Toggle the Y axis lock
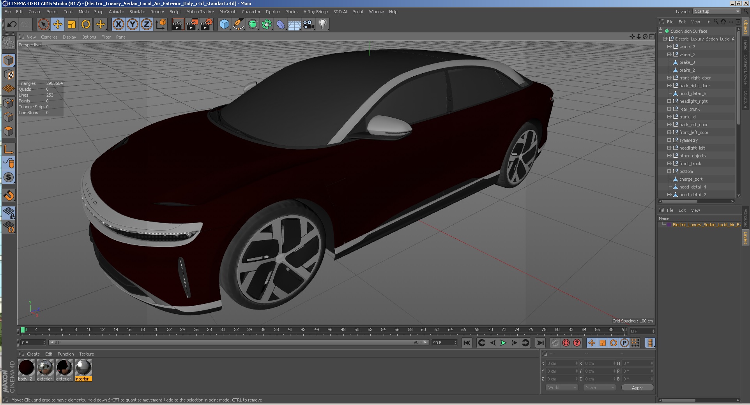750x405 pixels. (x=133, y=25)
